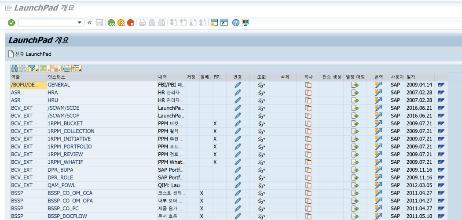The width and height of the screenshot is (462, 220).
Task: Go to Next Page icon
Action: click(193, 23)
